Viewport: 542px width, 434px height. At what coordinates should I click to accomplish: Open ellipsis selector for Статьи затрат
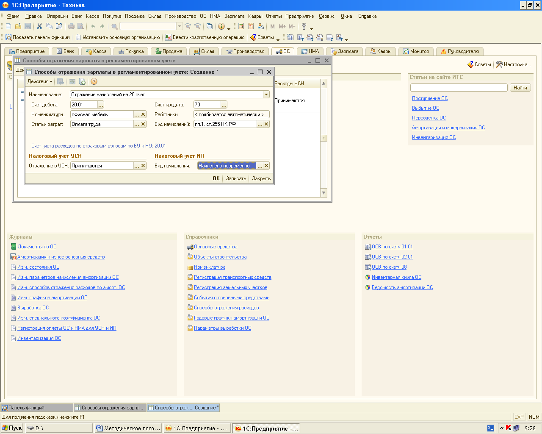point(137,124)
